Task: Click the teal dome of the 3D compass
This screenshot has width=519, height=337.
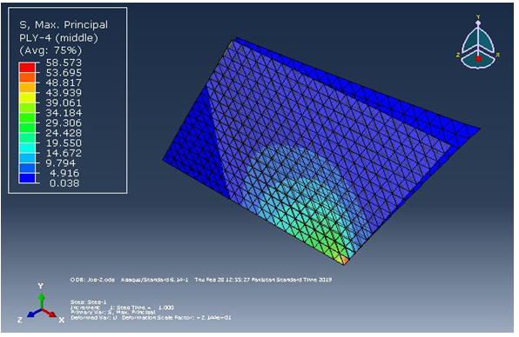Action: pyautogui.click(x=478, y=39)
